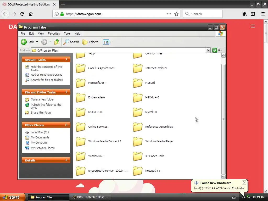
Task: Click Make a new folder link
Action: pos(42,99)
